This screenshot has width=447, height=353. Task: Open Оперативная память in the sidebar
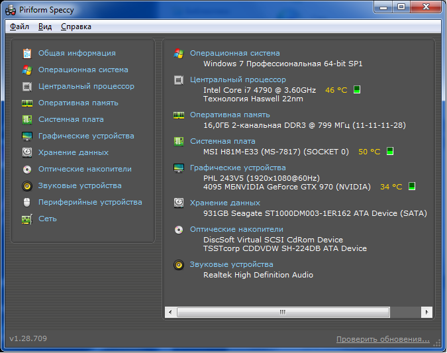78,103
